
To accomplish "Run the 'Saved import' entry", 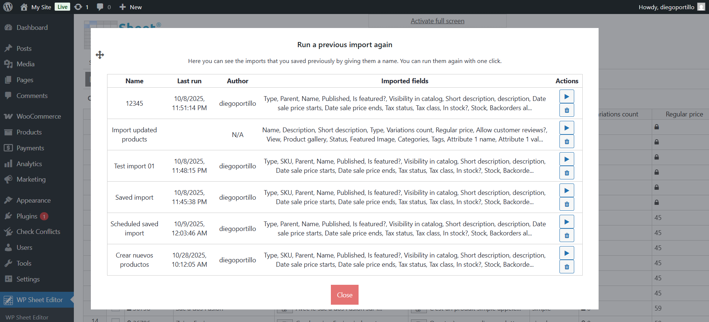I will pyautogui.click(x=566, y=190).
